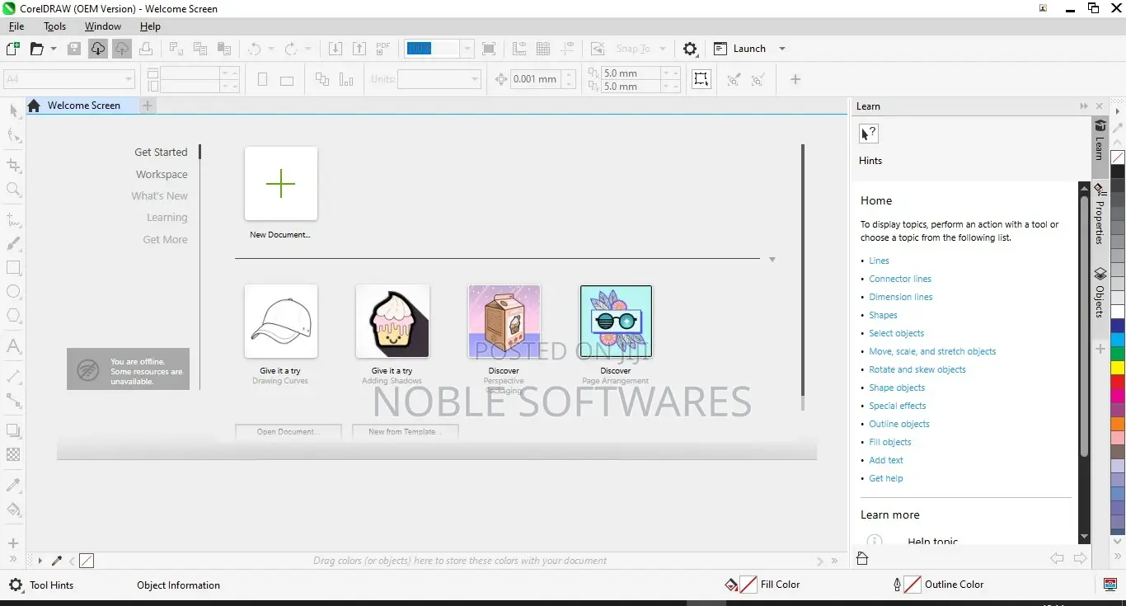Pick the red swatch in color palette
This screenshot has height=606, width=1126.
(1118, 382)
